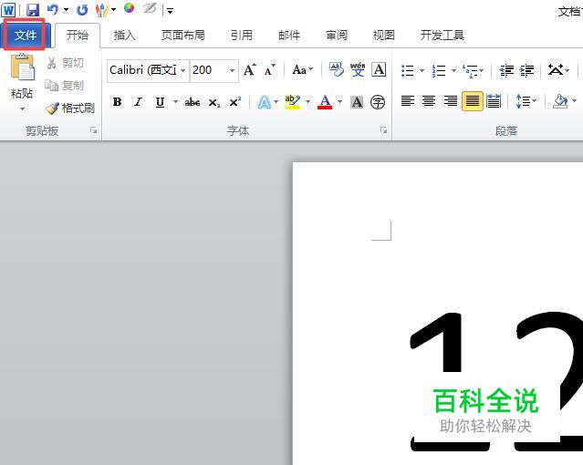Open font color dropdown arrow

(x=339, y=102)
